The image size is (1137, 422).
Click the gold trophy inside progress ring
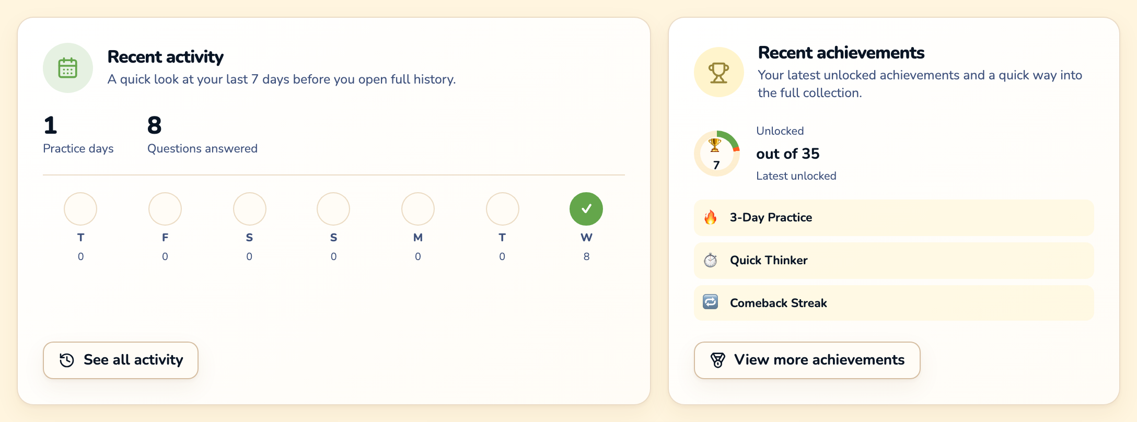pyautogui.click(x=715, y=145)
